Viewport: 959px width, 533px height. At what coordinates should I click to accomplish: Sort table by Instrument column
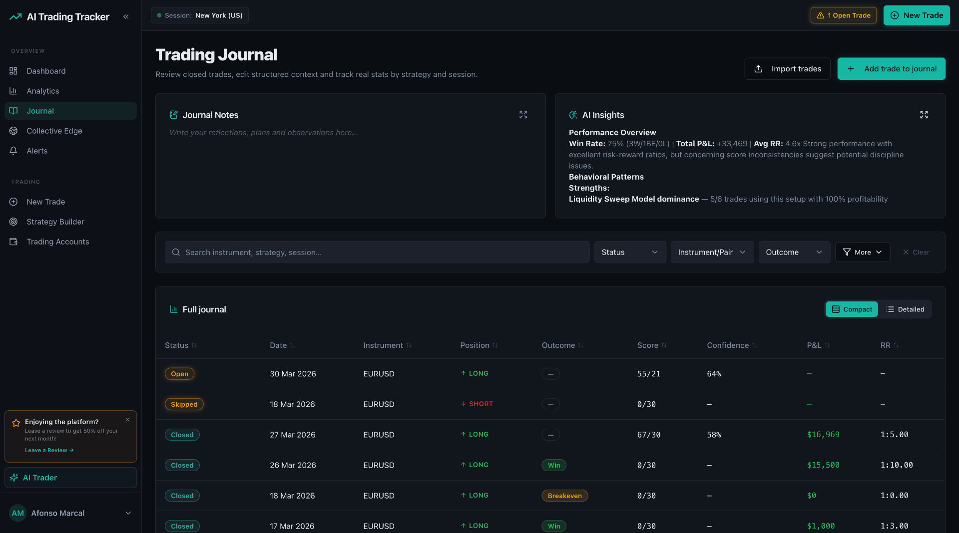387,345
